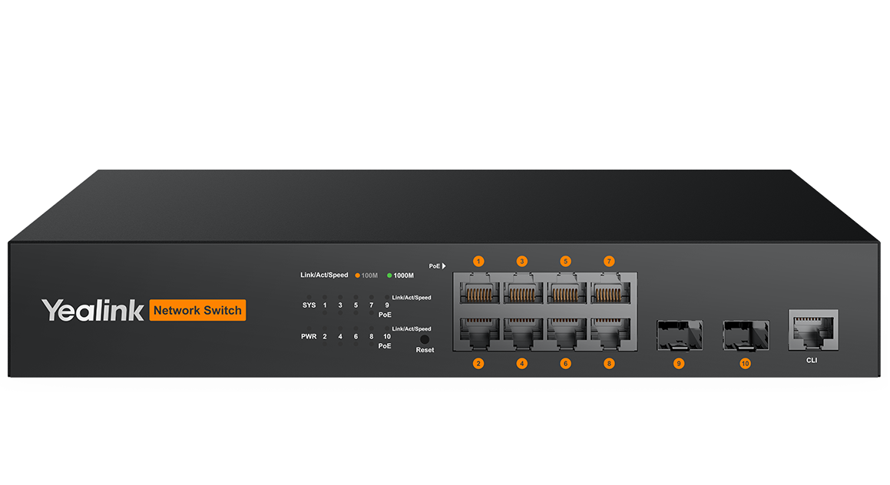Click the CLI console port
Image resolution: width=890 pixels, height=485 pixels.
coord(812,328)
